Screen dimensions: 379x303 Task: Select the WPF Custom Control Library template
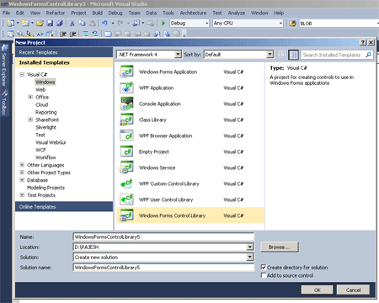(190, 183)
